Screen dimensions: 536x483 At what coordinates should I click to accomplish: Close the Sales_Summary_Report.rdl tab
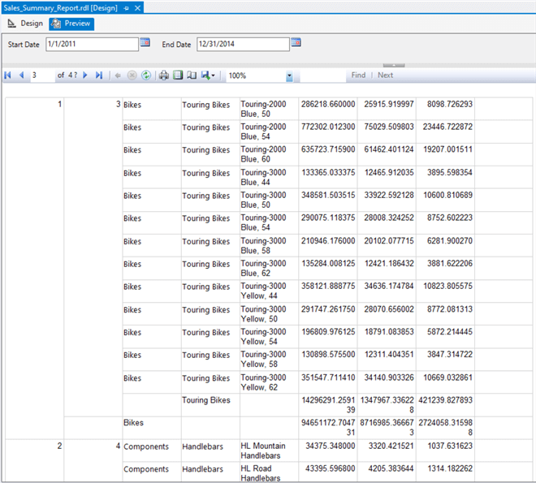(x=137, y=8)
